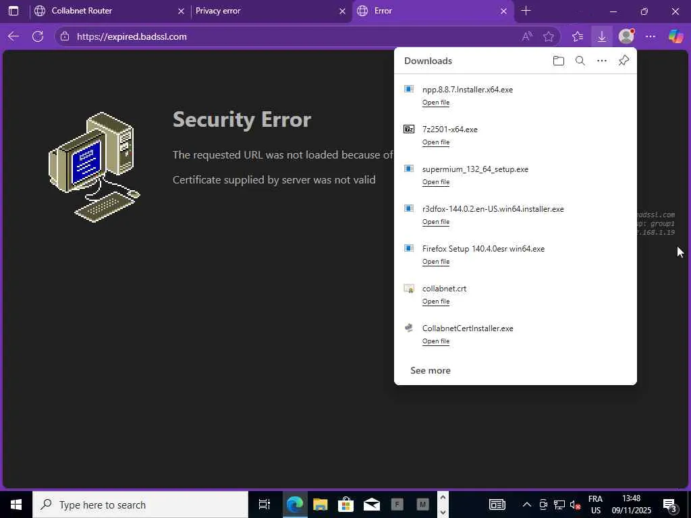Select the Error tab
This screenshot has height=518, width=691.
coord(433,11)
